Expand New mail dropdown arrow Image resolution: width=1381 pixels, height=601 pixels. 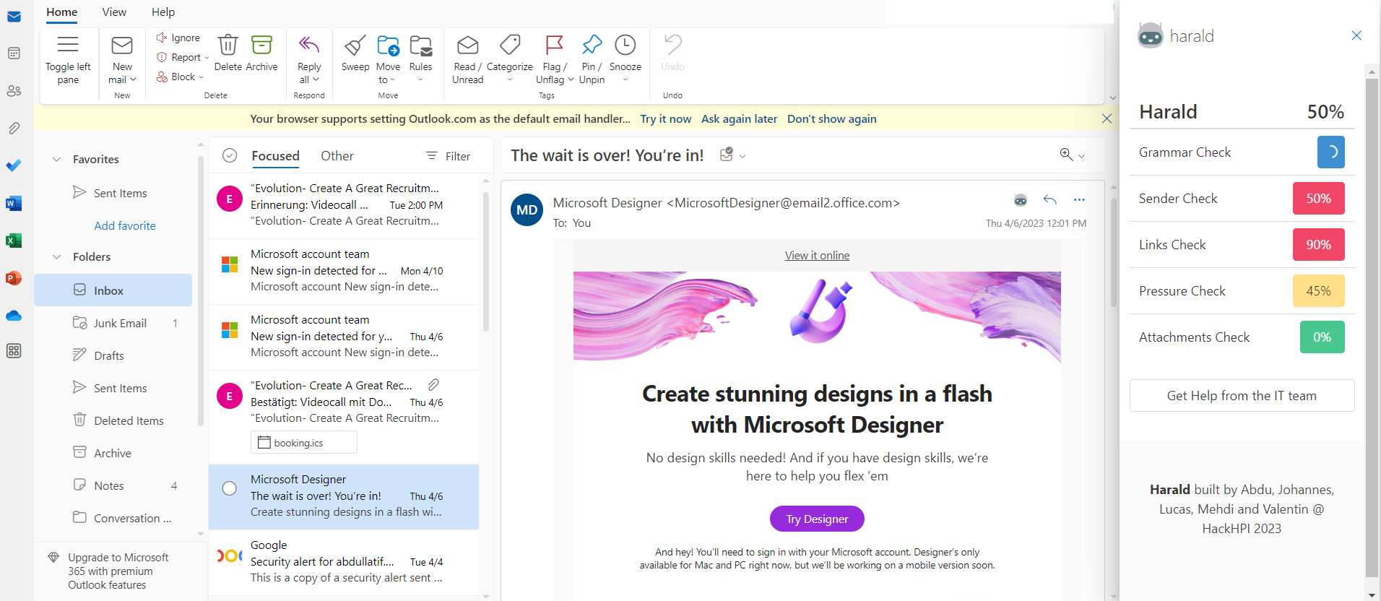[134, 79]
